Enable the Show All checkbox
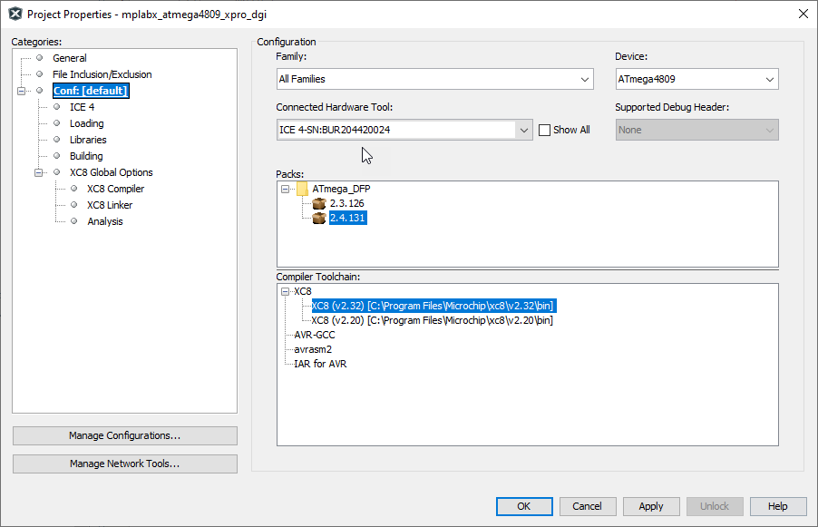This screenshot has width=818, height=527. click(x=544, y=130)
